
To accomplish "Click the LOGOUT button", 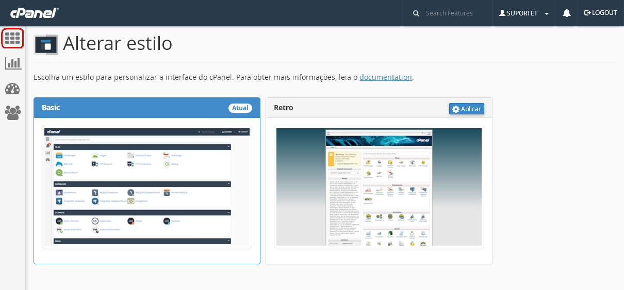I will pyautogui.click(x=600, y=13).
